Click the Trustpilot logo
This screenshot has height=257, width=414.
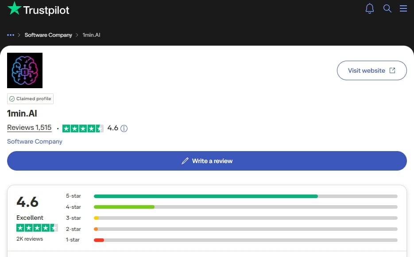point(38,9)
